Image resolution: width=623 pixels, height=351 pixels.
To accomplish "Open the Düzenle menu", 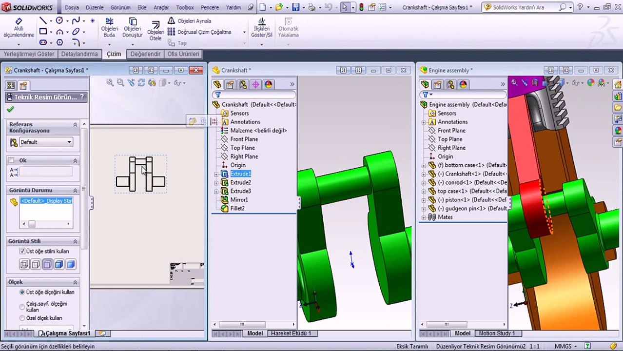I will click(95, 7).
